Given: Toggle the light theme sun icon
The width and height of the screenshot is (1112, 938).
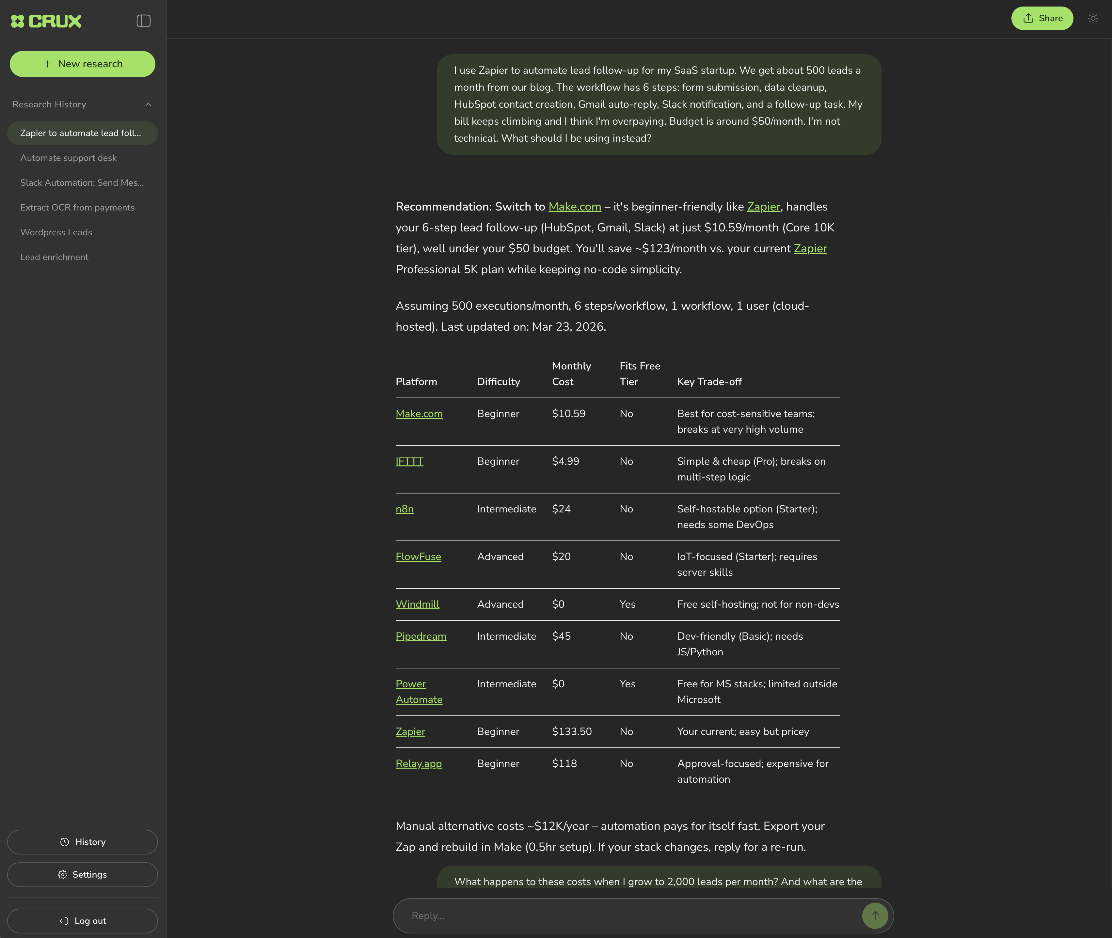Looking at the screenshot, I should (x=1093, y=18).
